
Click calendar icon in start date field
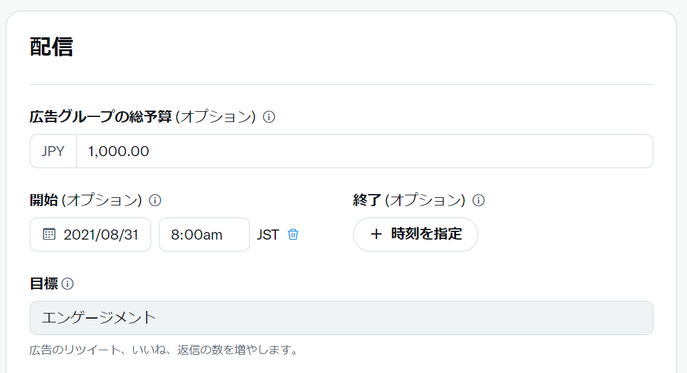pyautogui.click(x=49, y=234)
